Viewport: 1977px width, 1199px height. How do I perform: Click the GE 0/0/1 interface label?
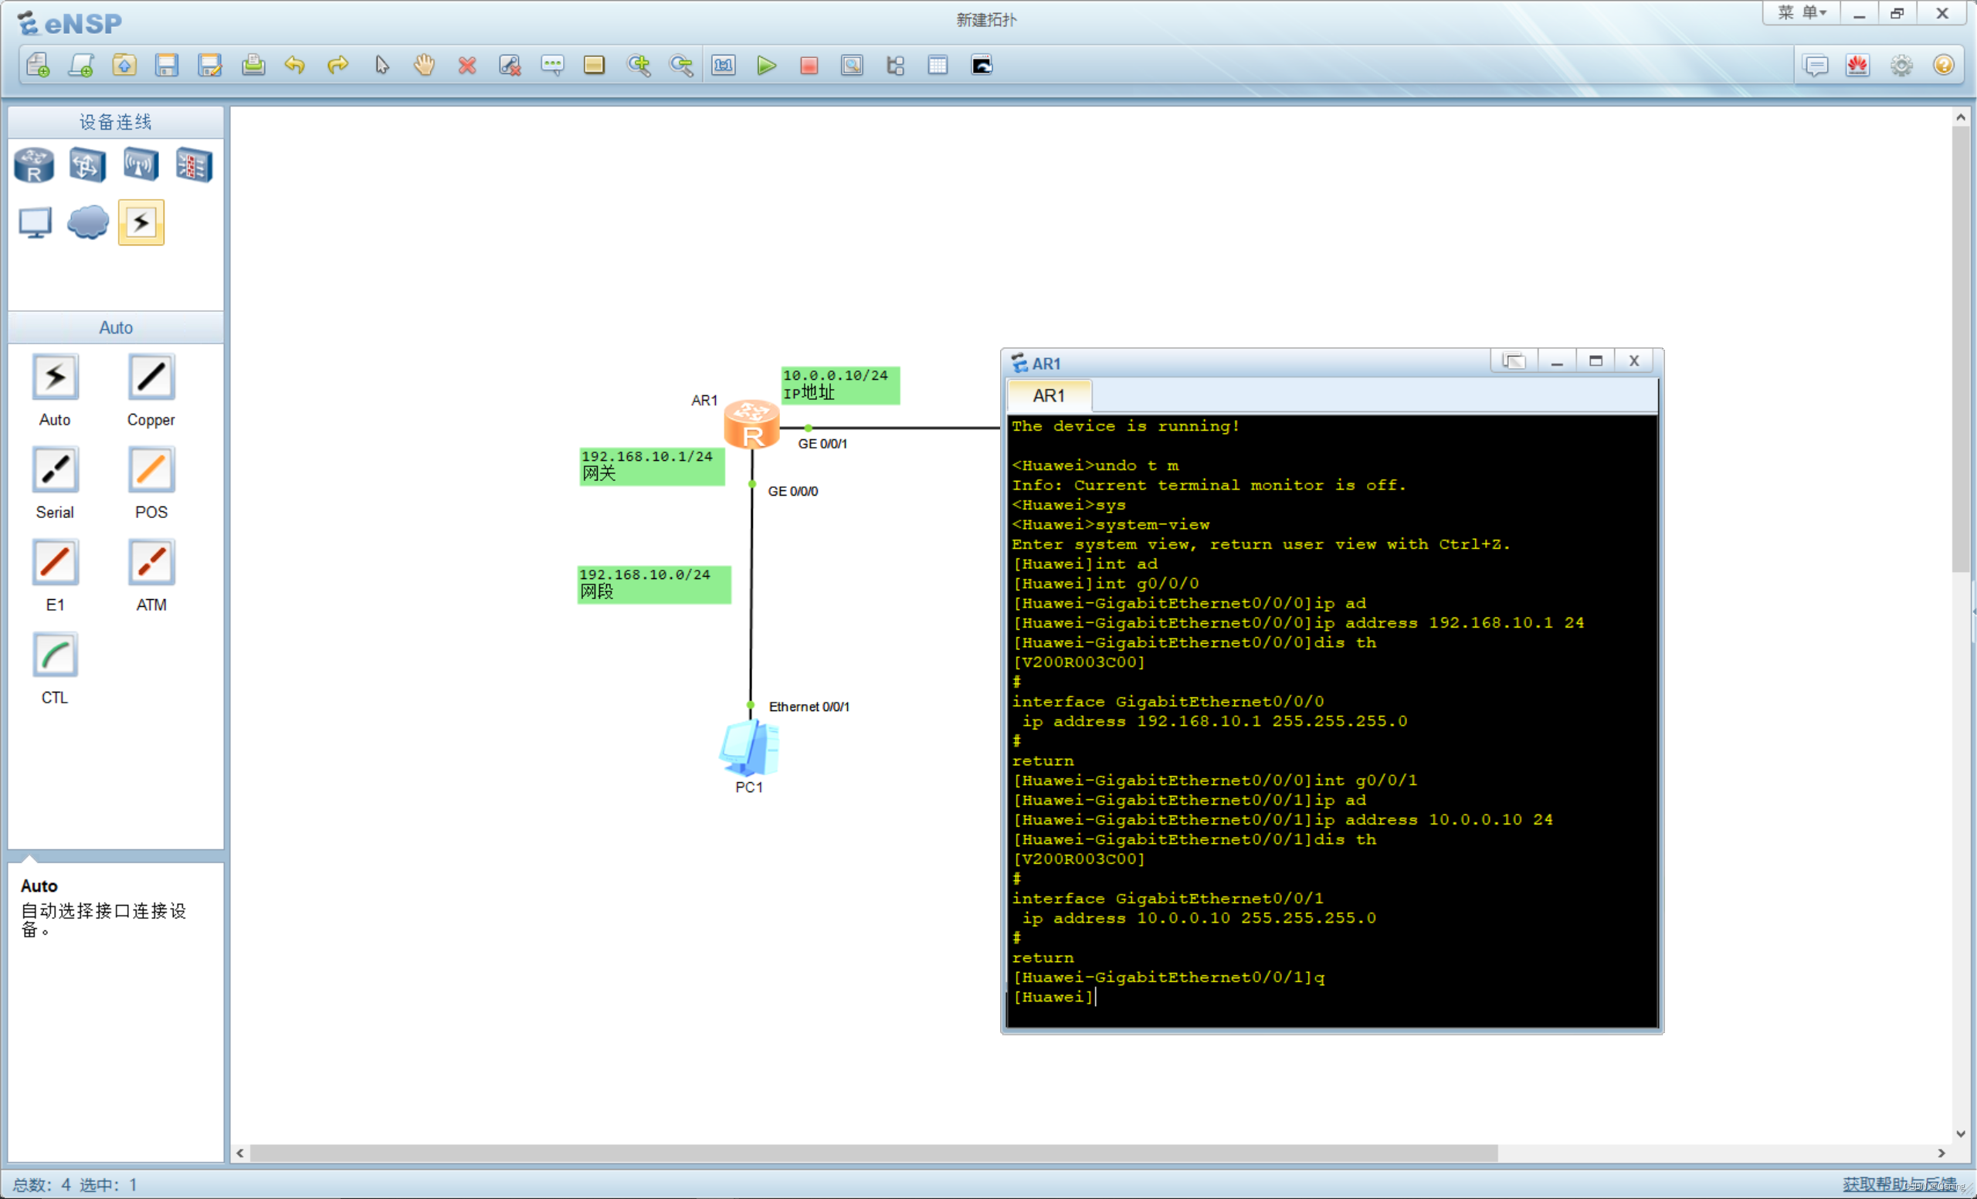pos(822,444)
